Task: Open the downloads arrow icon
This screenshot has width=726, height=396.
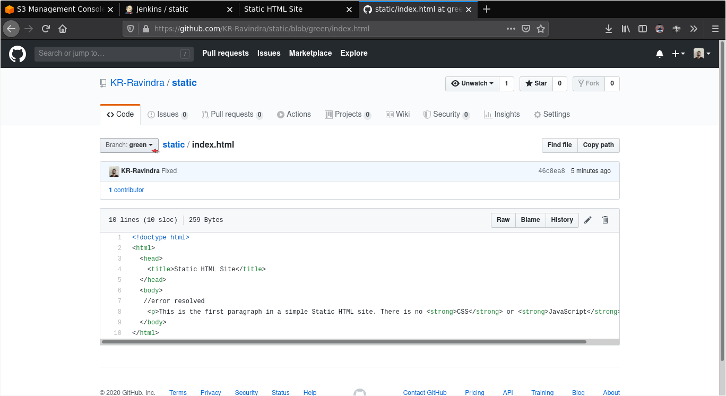Action: coord(609,29)
